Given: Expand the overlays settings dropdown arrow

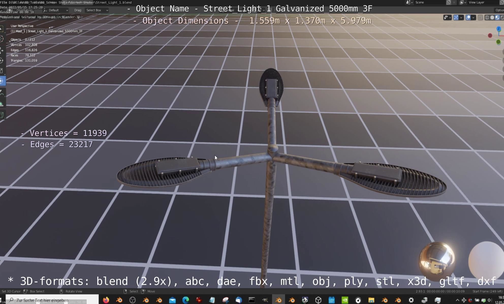Looking at the screenshot, I should (474, 18).
